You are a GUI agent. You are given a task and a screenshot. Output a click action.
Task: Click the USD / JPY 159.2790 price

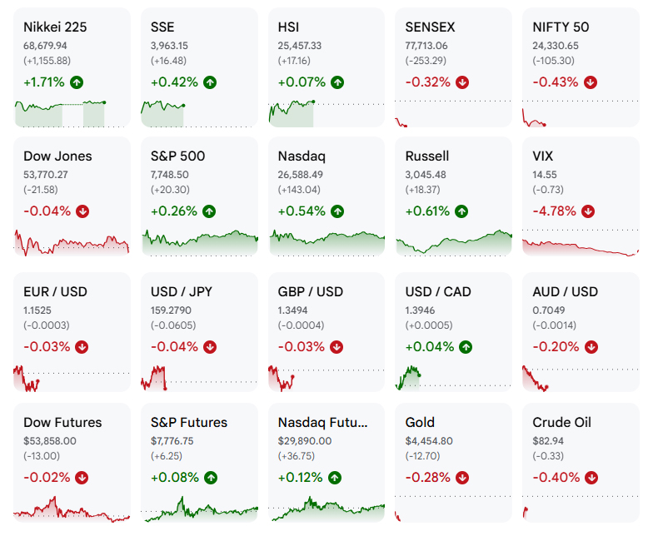(x=171, y=310)
